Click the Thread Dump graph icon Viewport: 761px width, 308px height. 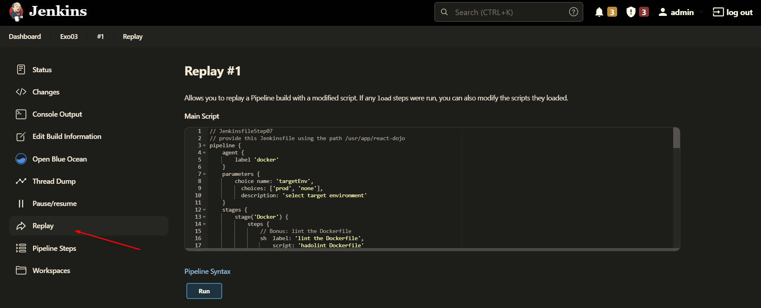pos(21,181)
